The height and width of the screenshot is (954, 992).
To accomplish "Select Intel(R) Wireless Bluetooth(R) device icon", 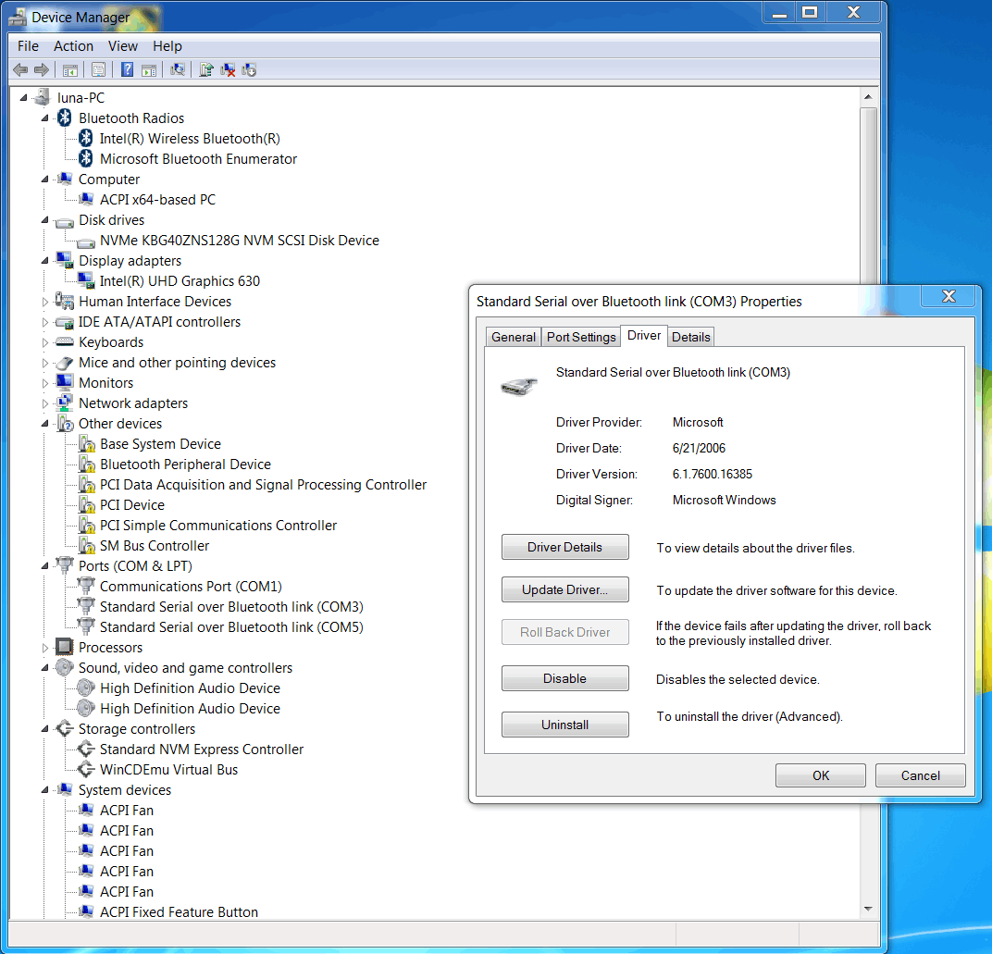I will (x=86, y=138).
